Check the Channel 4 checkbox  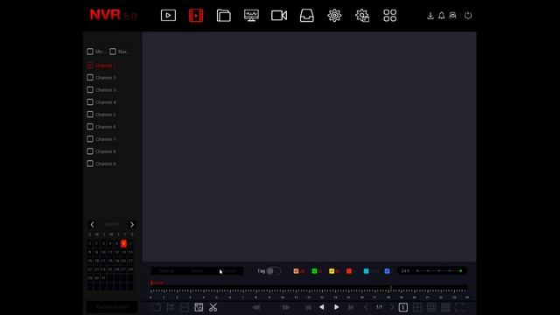90,102
